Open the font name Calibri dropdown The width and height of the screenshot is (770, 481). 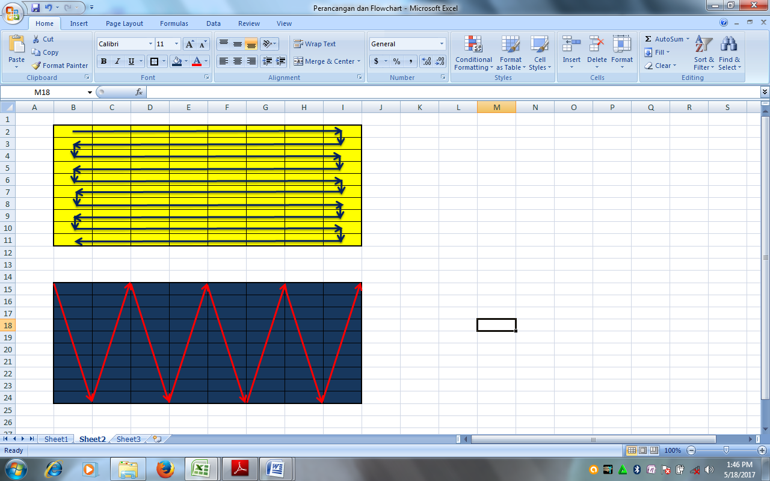click(x=150, y=44)
